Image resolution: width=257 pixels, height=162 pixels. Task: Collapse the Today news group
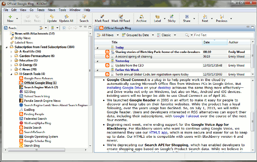tap(98, 48)
